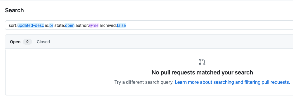Image resolution: width=293 pixels, height=108 pixels.
Task: Click the open count badge showing 0
Action: click(x=27, y=42)
